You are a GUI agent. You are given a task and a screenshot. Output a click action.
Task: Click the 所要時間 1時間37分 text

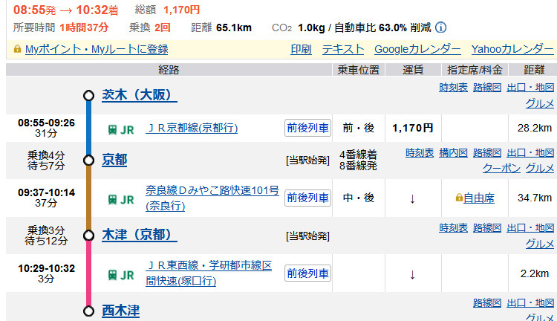tap(61, 27)
